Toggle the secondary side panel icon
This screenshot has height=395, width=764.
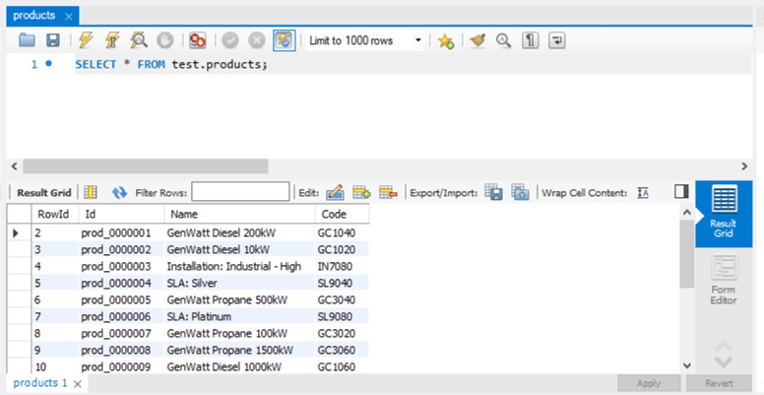(681, 191)
